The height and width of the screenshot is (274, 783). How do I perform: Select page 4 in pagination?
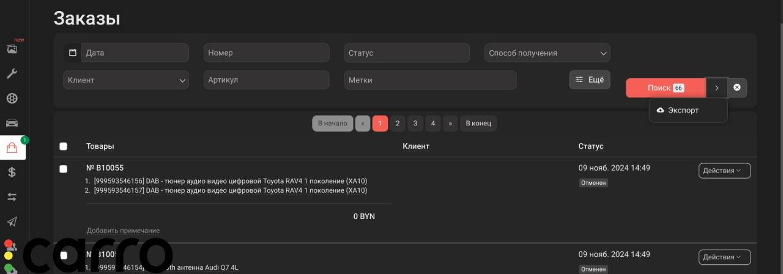[x=433, y=123]
